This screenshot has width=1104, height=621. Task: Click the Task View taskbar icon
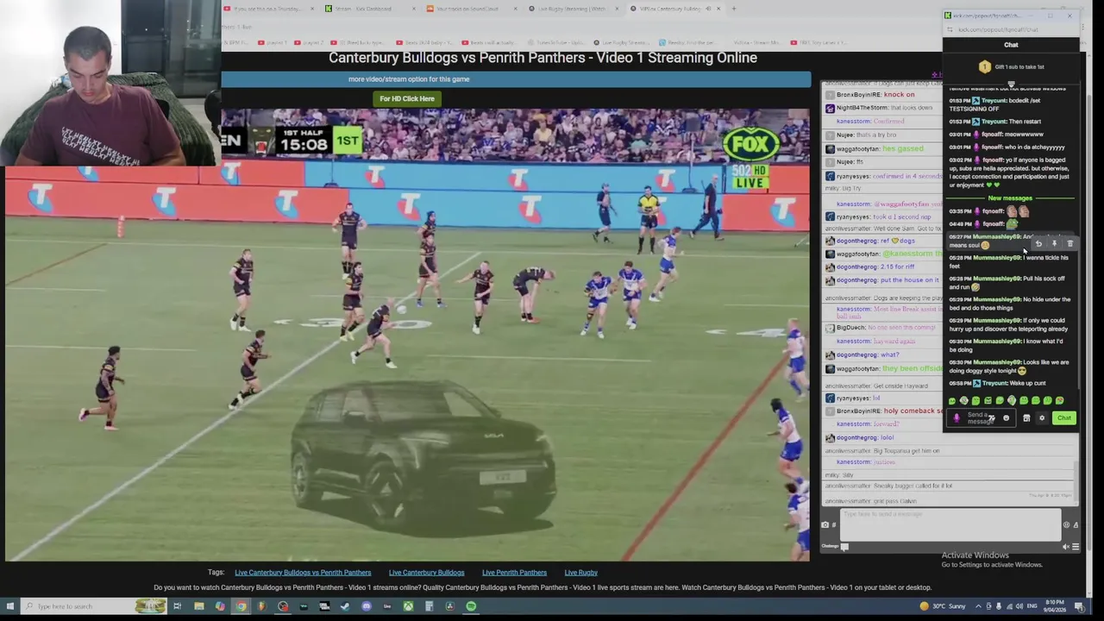[177, 606]
